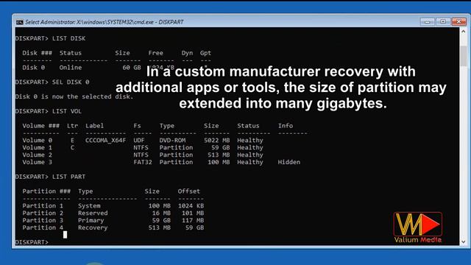Viewport: 471px width, 265px height.
Task: Click the '101 MB' offset of Partition 2
Action: coord(193,213)
